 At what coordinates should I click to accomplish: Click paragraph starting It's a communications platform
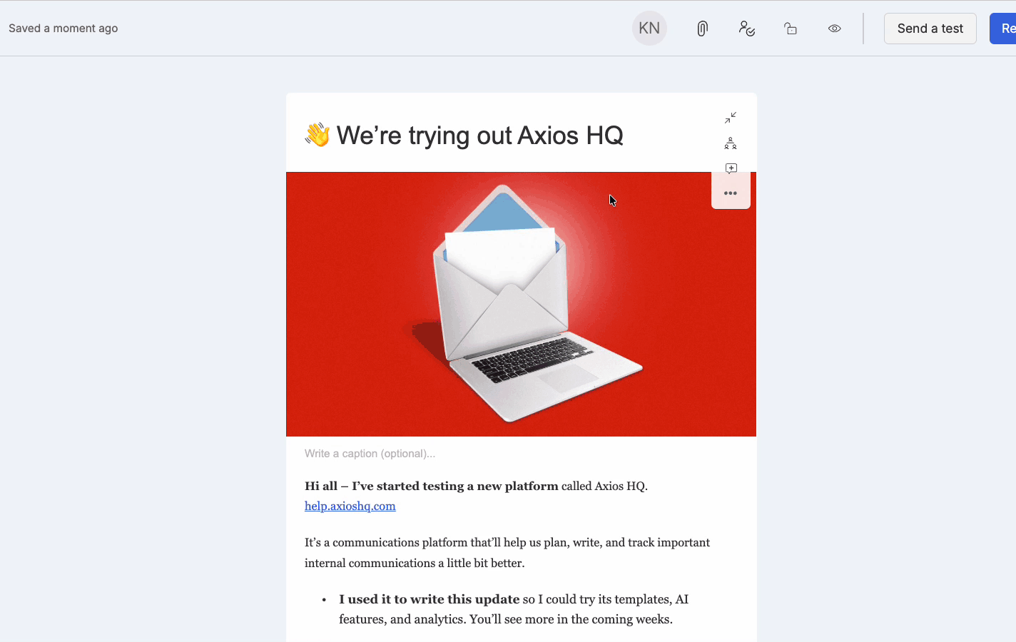(507, 553)
